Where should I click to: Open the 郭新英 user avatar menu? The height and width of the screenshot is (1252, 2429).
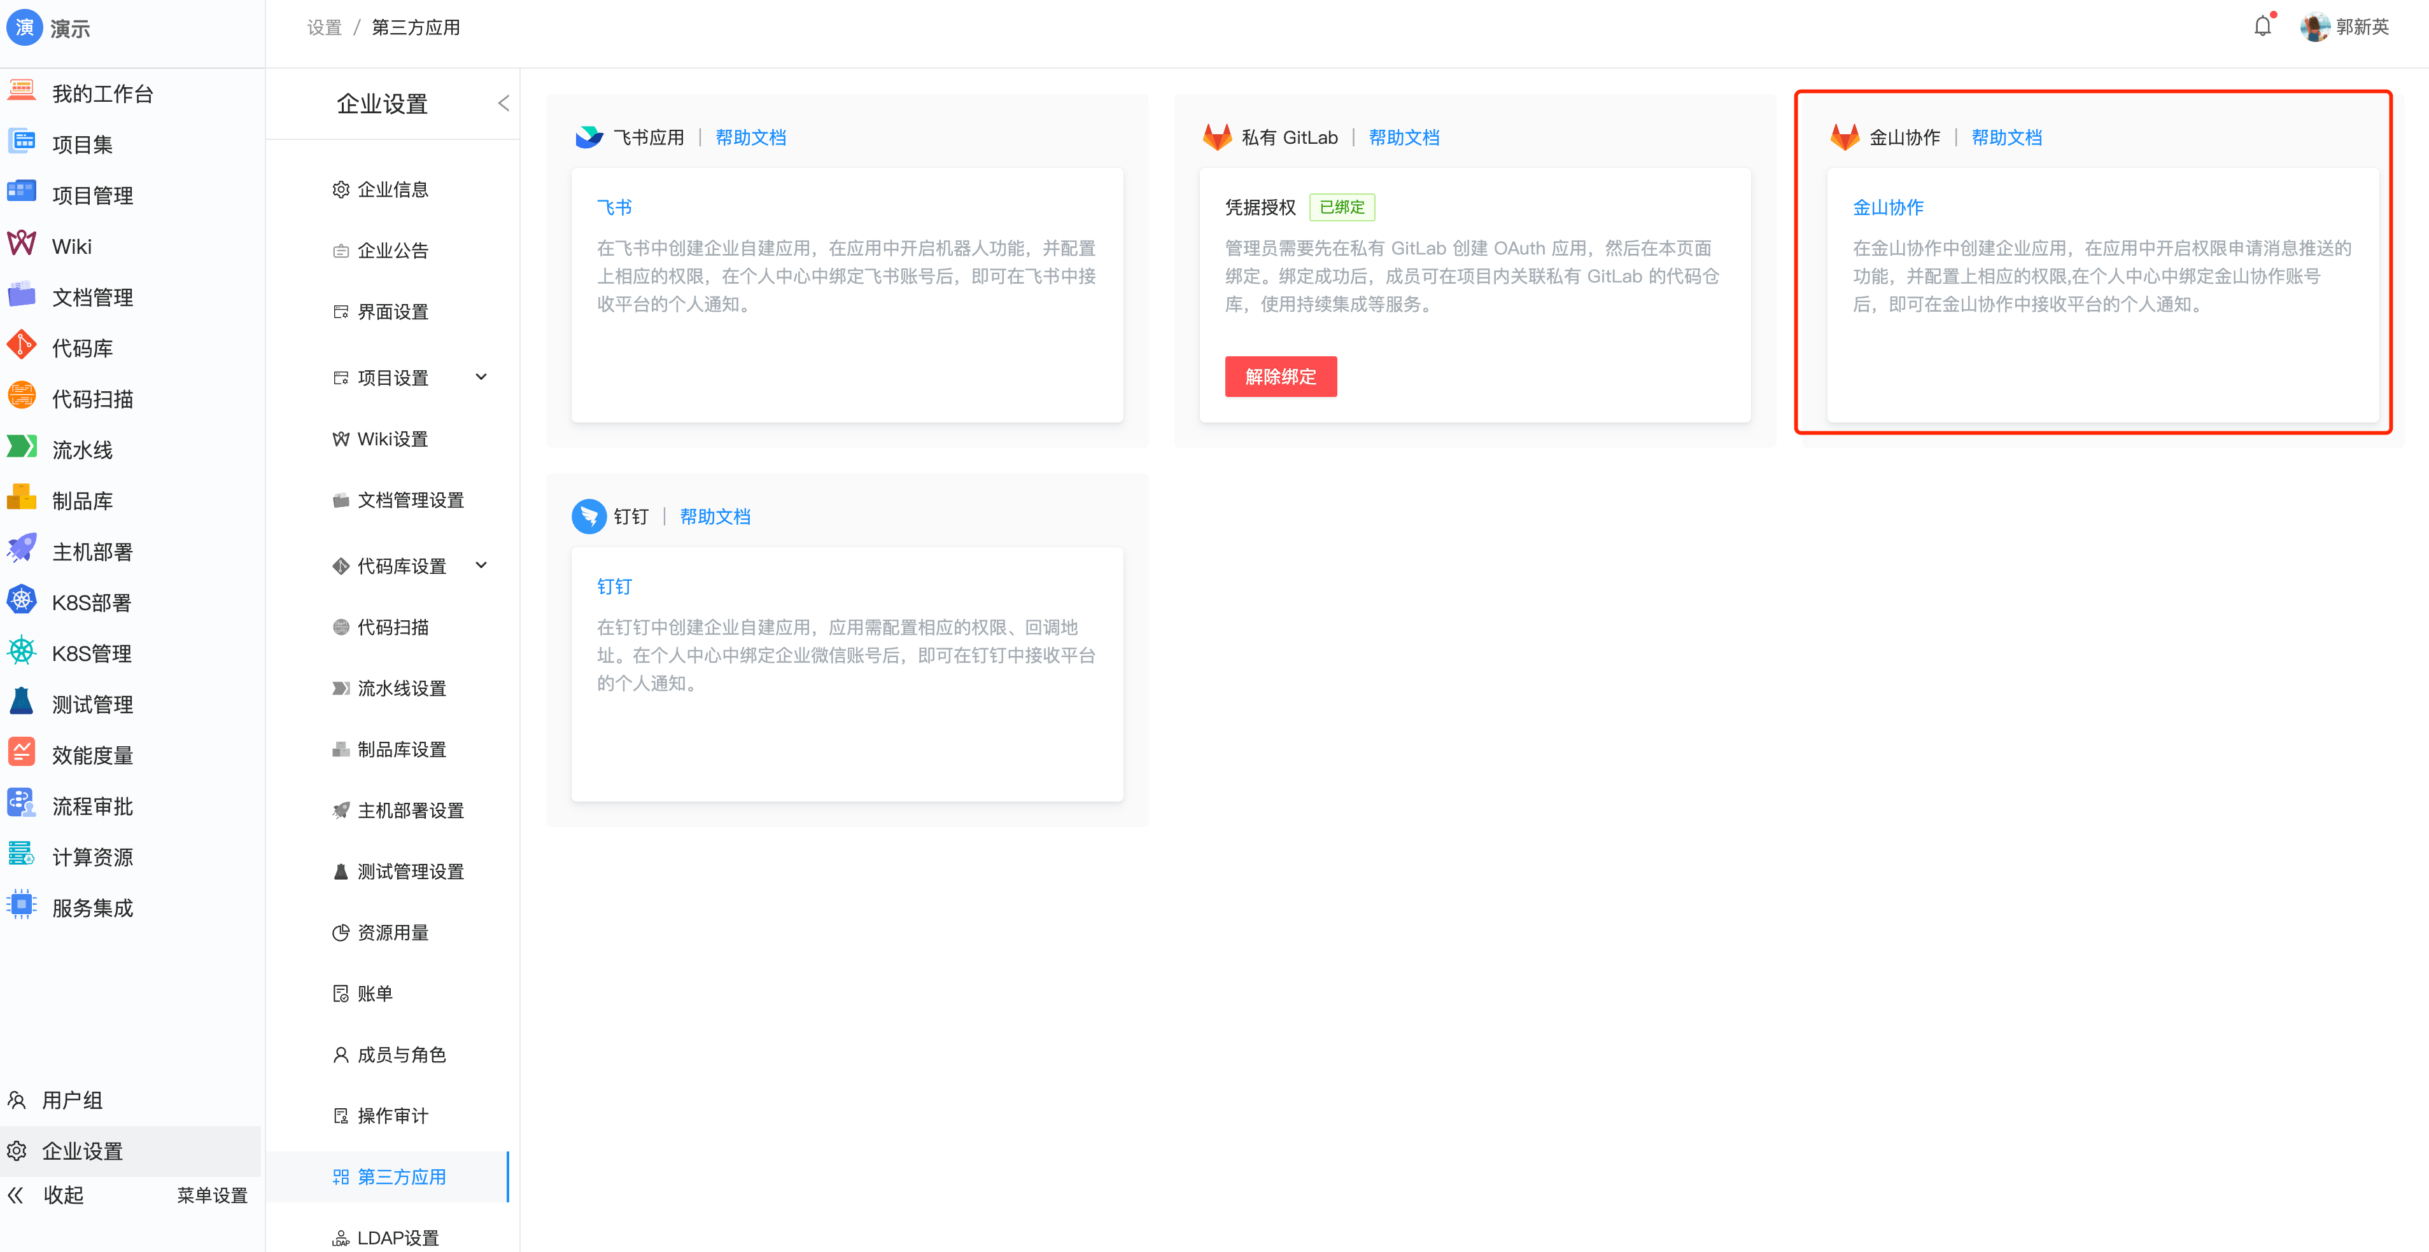point(2316,26)
